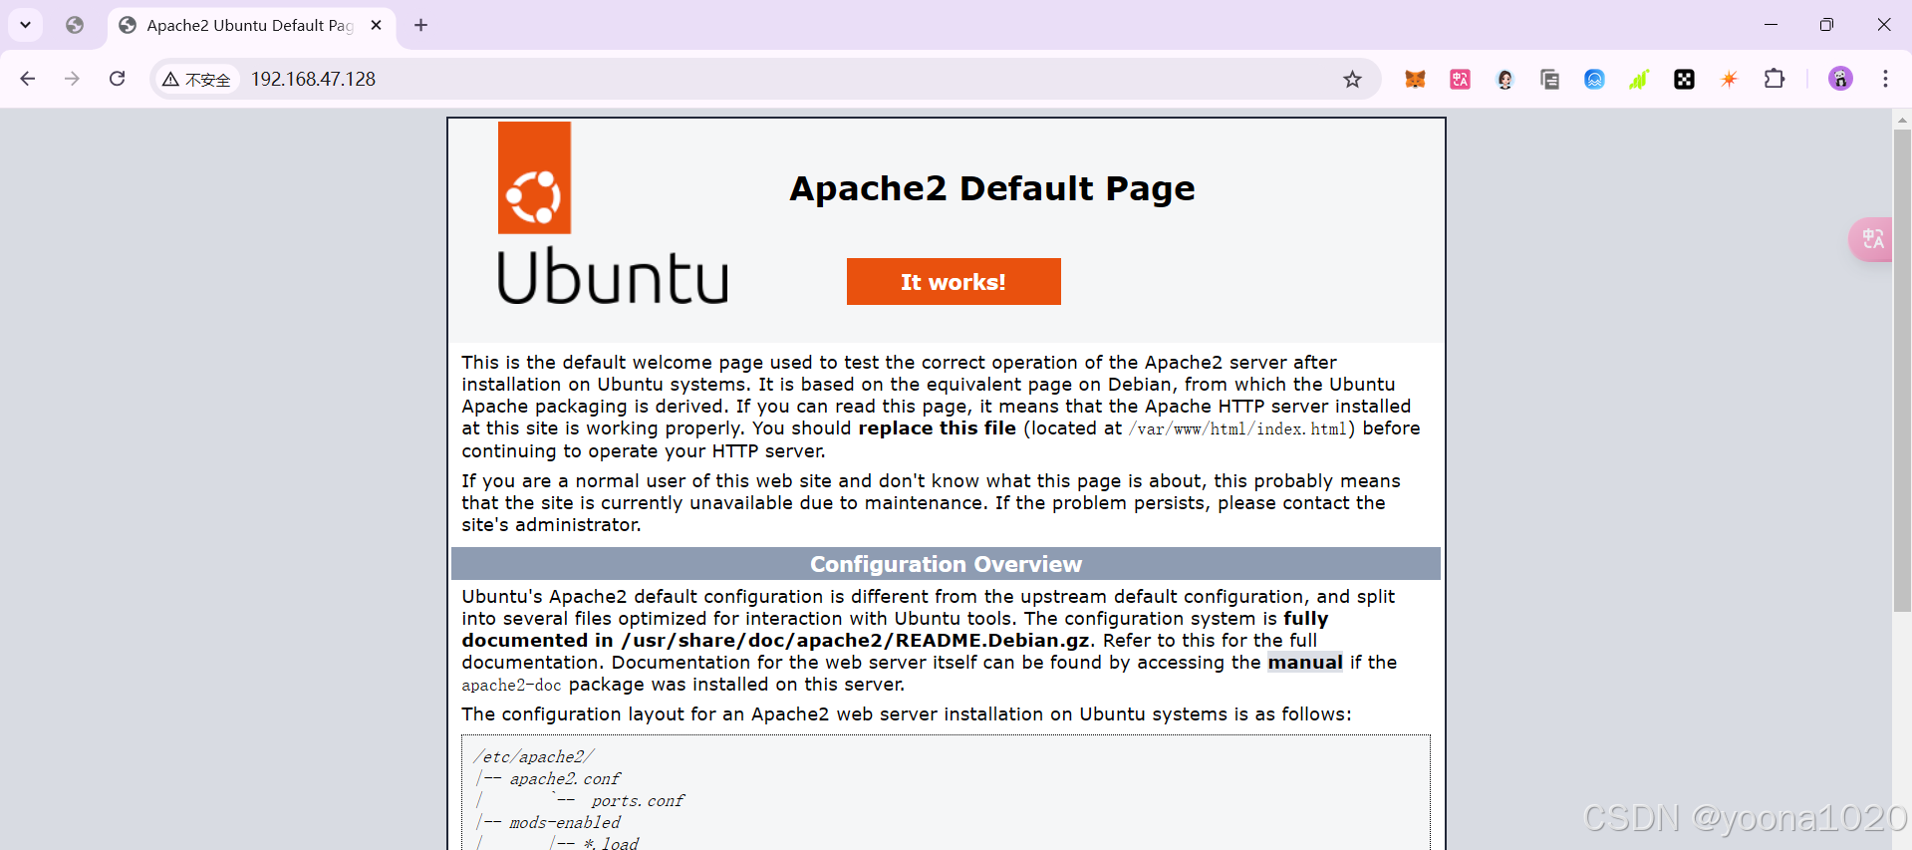This screenshot has height=850, width=1912.
Task: Open the Extensions puzzle piece menu
Action: pos(1774,79)
